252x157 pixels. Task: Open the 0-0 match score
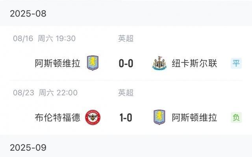126,63
